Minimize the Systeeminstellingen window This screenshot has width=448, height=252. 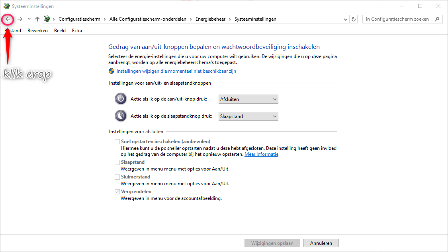pyautogui.click(x=402, y=6)
